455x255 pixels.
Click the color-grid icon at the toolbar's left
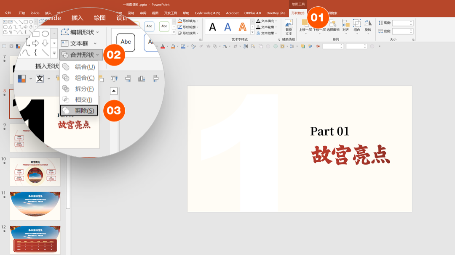18,46
